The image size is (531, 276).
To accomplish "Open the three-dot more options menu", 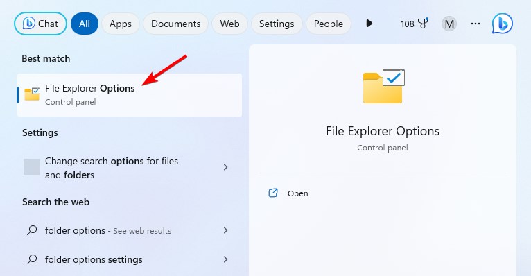I will [476, 24].
